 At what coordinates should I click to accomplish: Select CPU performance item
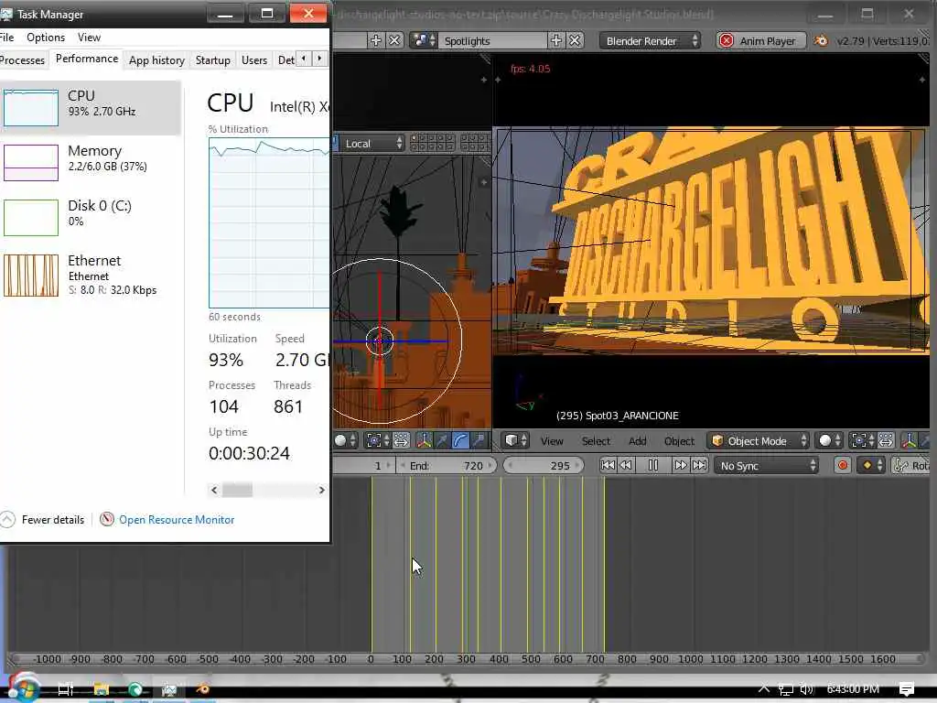(91, 107)
